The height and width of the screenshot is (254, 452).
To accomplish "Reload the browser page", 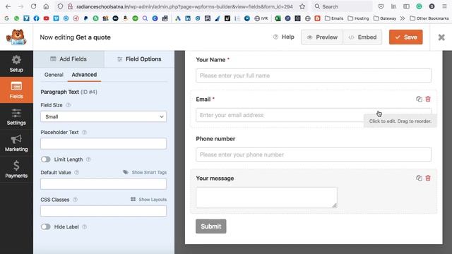I will [33, 6].
